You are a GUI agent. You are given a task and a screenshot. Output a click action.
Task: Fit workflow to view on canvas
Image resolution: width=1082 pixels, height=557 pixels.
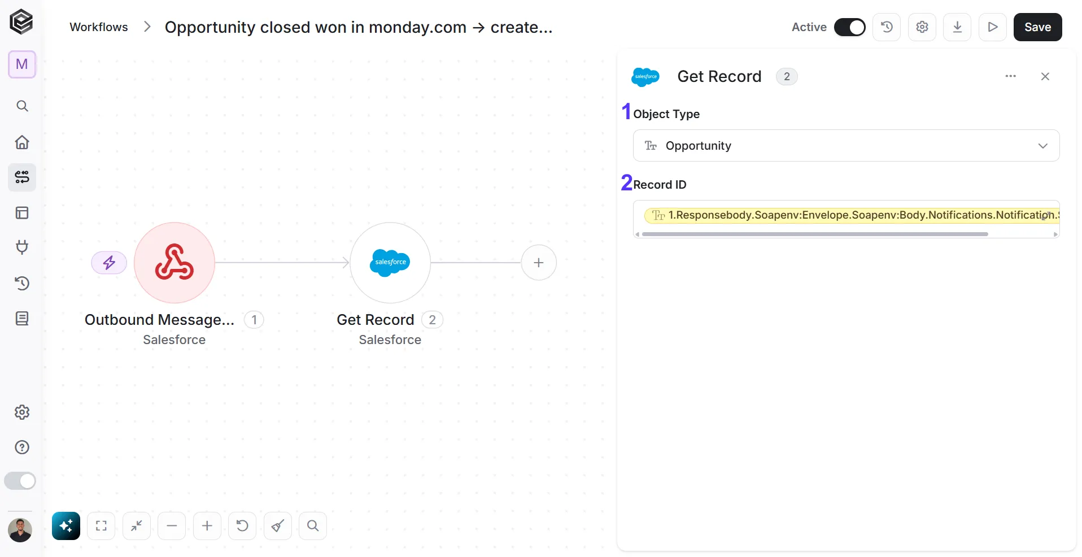click(x=102, y=526)
